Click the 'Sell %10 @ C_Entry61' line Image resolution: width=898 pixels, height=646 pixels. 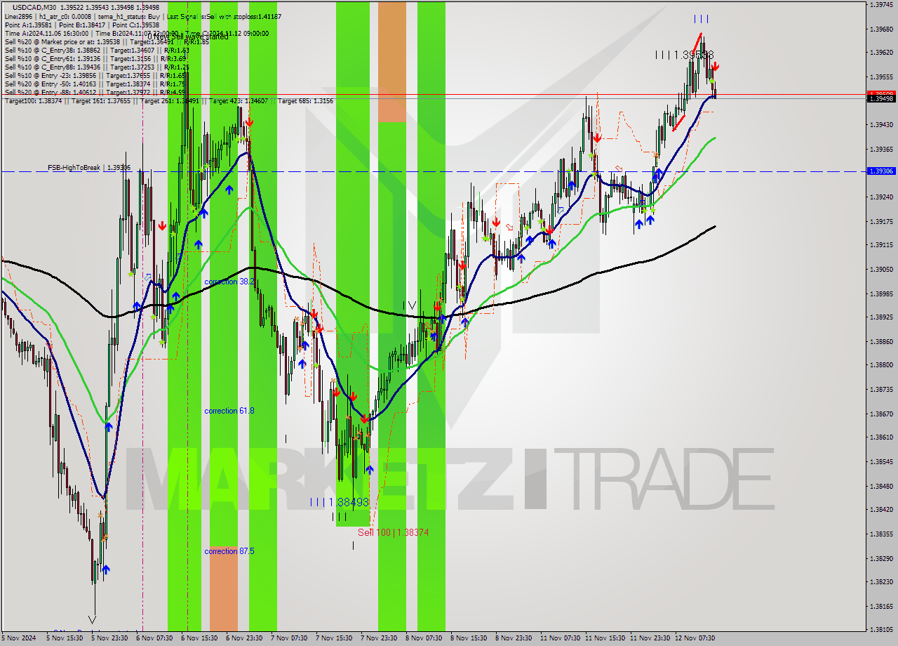pos(97,59)
